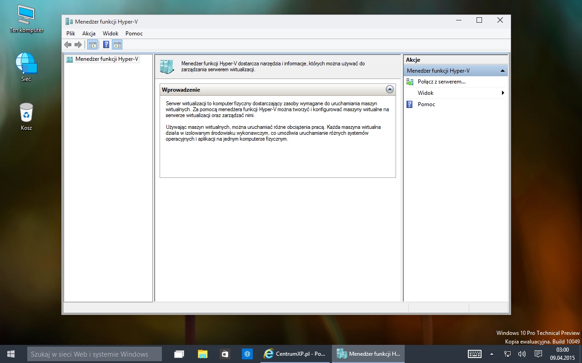Click the Back arrow in toolbar
Viewport: 582px width, 363px height.
(68, 44)
